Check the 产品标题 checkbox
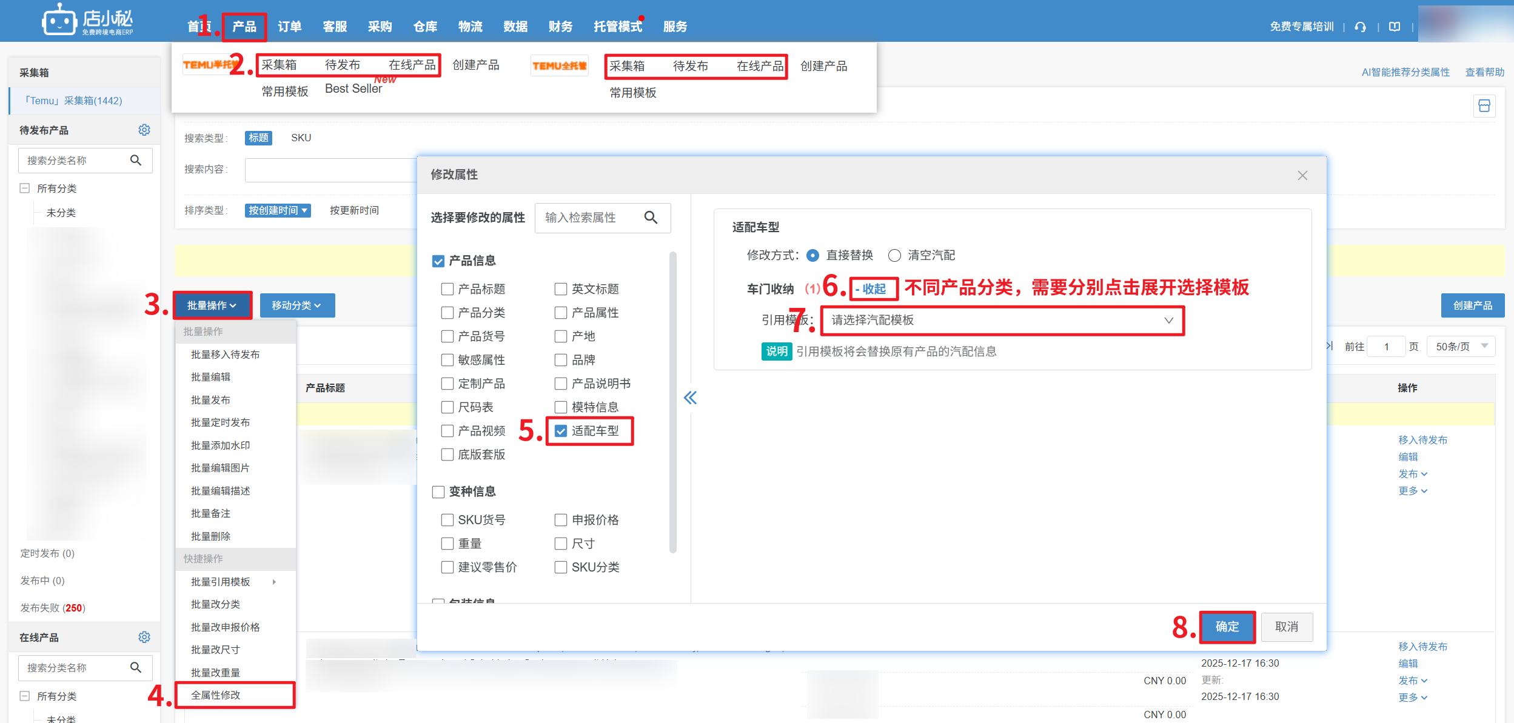Viewport: 1514px width, 723px height. tap(447, 289)
